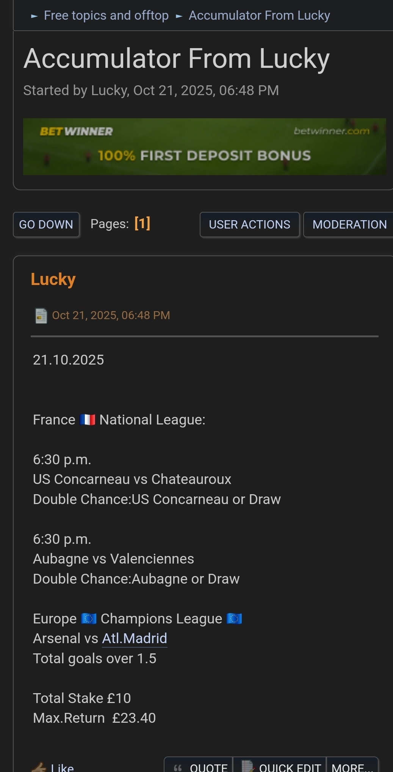Image resolution: width=393 pixels, height=772 pixels.
Task: Click the EU flag before Champions League
Action: coord(89,619)
